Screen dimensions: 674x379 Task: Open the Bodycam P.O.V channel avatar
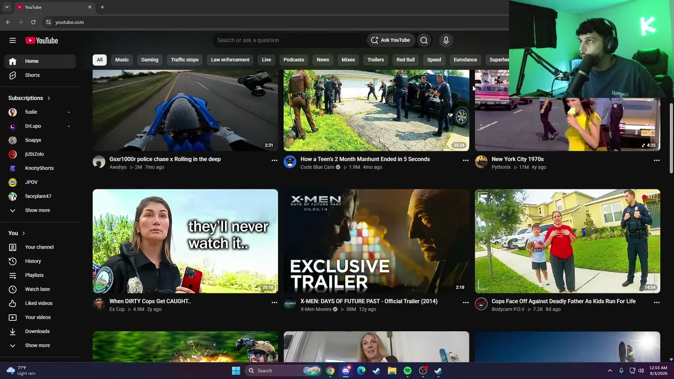pyautogui.click(x=481, y=304)
